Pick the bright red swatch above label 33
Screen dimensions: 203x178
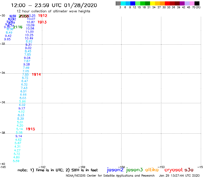(x=167, y=3)
